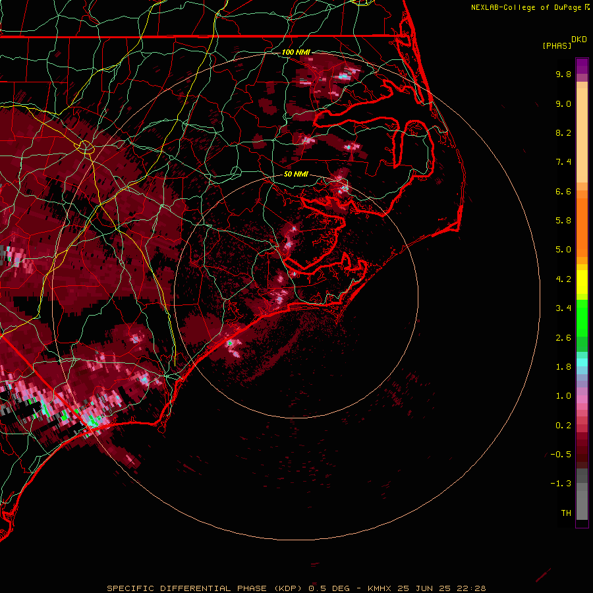Click the 9.0 value on the color scale
The height and width of the screenshot is (593, 593).
click(x=563, y=103)
